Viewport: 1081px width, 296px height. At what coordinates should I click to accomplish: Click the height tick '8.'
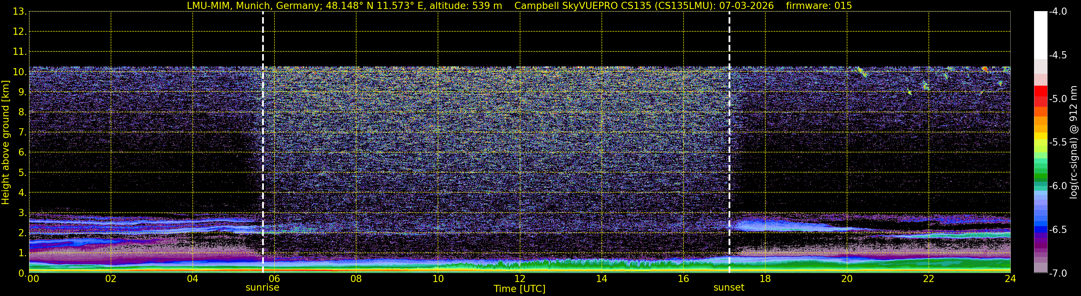point(23,113)
